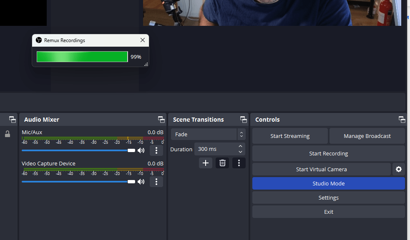Add a new scene transition
This screenshot has width=410, height=240.
(x=206, y=163)
